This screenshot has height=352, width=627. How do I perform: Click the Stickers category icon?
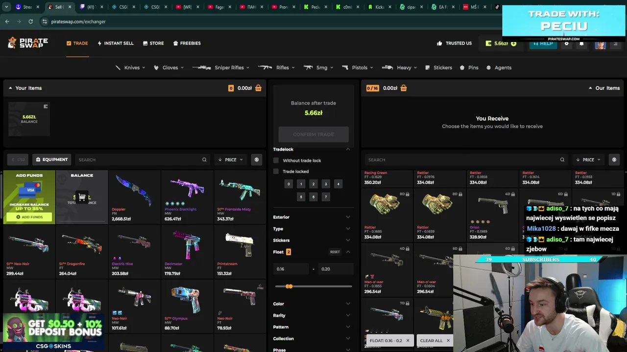pyautogui.click(x=428, y=67)
